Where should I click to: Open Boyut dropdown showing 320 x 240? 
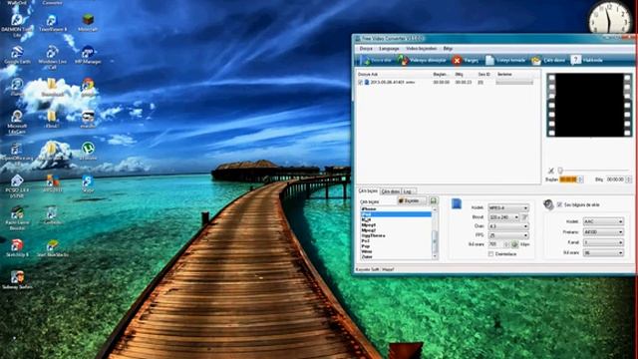(503, 217)
